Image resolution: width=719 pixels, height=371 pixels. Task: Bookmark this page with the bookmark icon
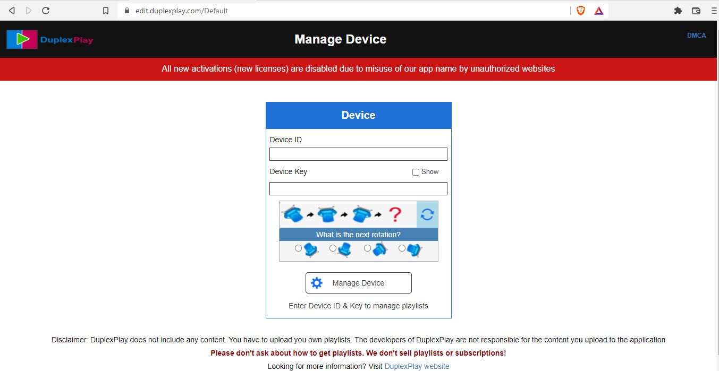tap(106, 11)
